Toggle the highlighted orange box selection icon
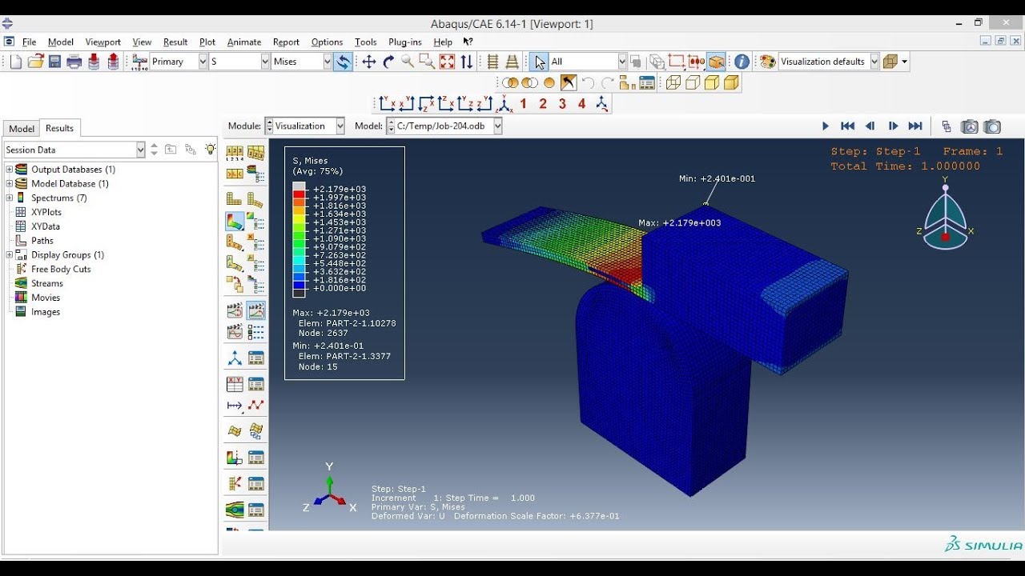The height and width of the screenshot is (576, 1025). click(x=717, y=62)
